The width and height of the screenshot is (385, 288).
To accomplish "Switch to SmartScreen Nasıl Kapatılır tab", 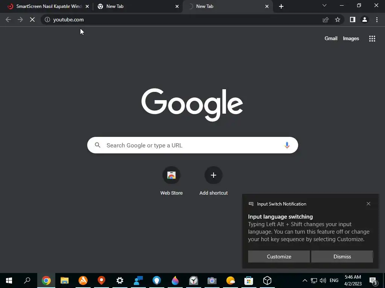I will point(49,6).
